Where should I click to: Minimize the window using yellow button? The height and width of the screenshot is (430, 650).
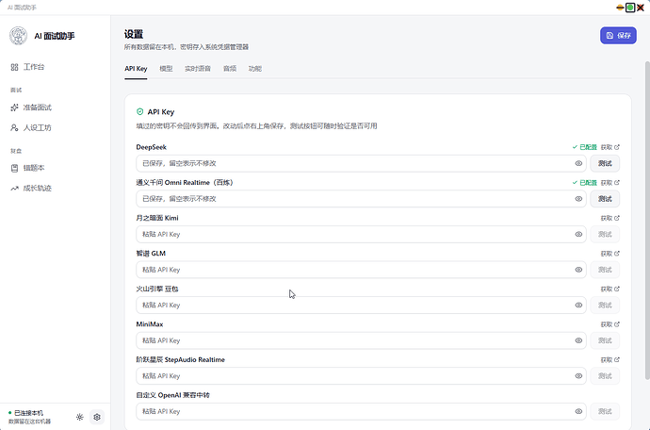click(x=620, y=8)
